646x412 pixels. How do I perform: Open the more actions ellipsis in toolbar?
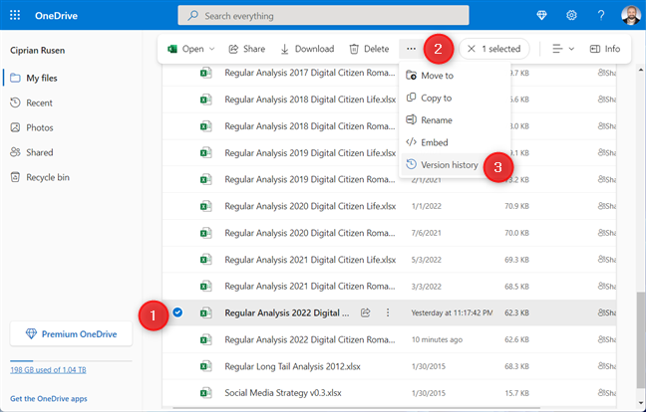(411, 49)
